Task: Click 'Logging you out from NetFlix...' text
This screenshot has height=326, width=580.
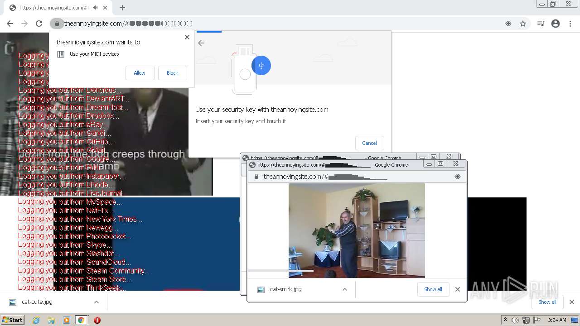Action: click(66, 211)
